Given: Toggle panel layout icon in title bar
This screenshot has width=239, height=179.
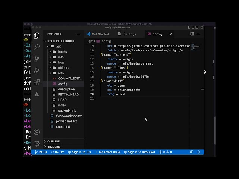Looking at the screenshot, I should pos(193,27).
